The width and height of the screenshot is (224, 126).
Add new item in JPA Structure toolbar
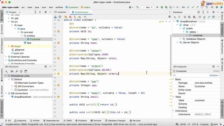point(7,71)
